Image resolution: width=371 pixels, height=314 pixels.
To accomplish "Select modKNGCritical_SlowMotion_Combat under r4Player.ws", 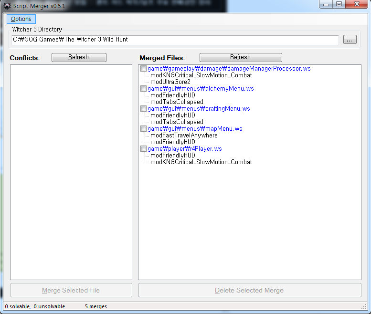I will tap(201, 162).
